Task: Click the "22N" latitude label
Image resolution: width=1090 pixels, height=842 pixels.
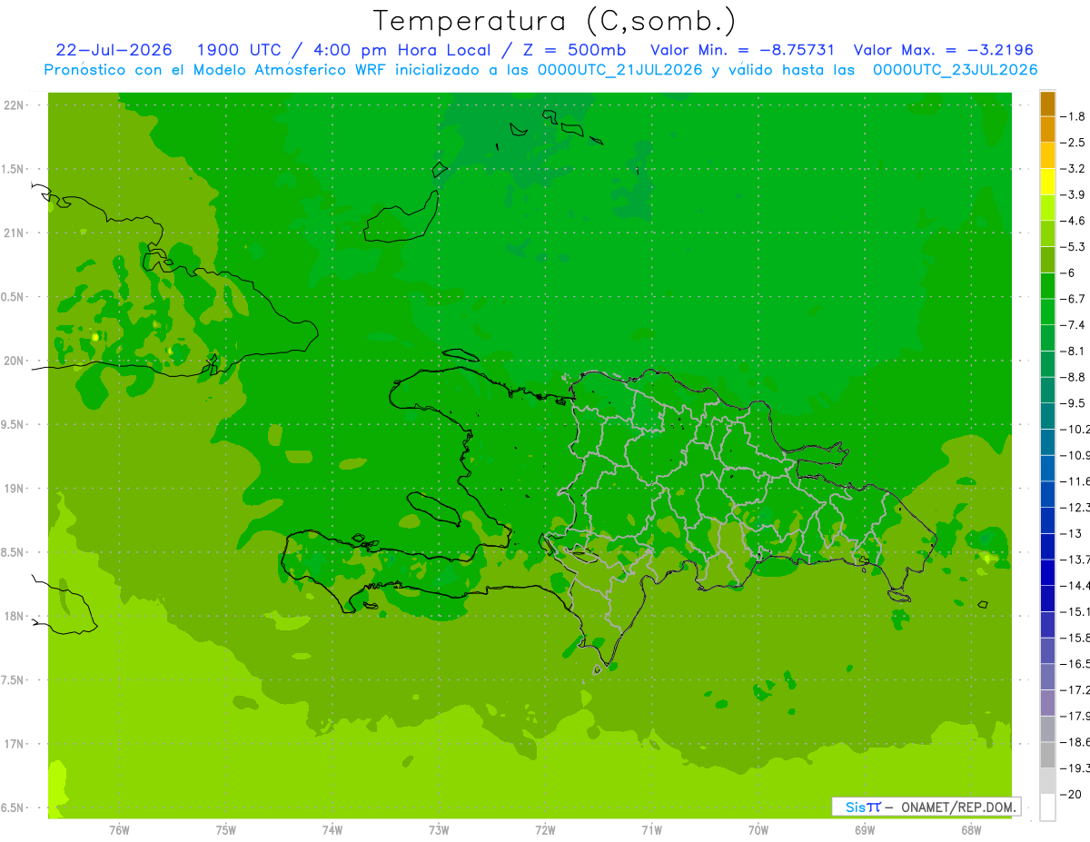Action: tap(15, 105)
